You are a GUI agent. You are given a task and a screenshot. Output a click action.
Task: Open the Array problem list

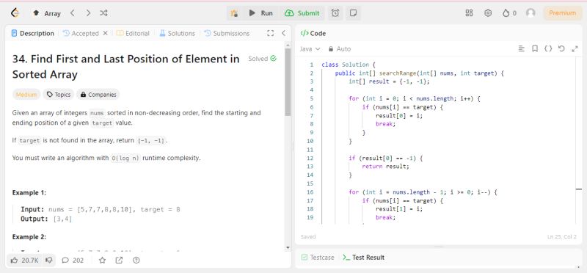(x=47, y=13)
